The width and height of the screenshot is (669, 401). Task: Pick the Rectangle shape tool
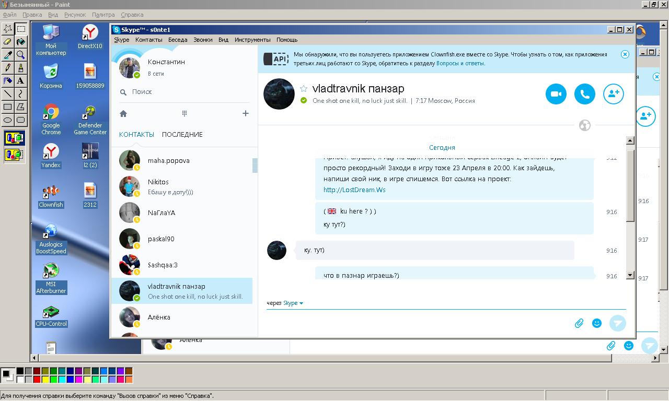coord(8,107)
